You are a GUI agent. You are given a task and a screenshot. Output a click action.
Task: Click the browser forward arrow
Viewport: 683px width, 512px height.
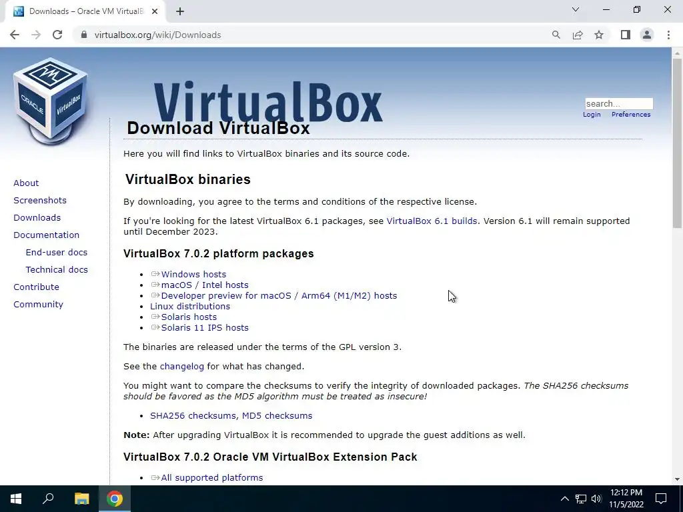36,35
